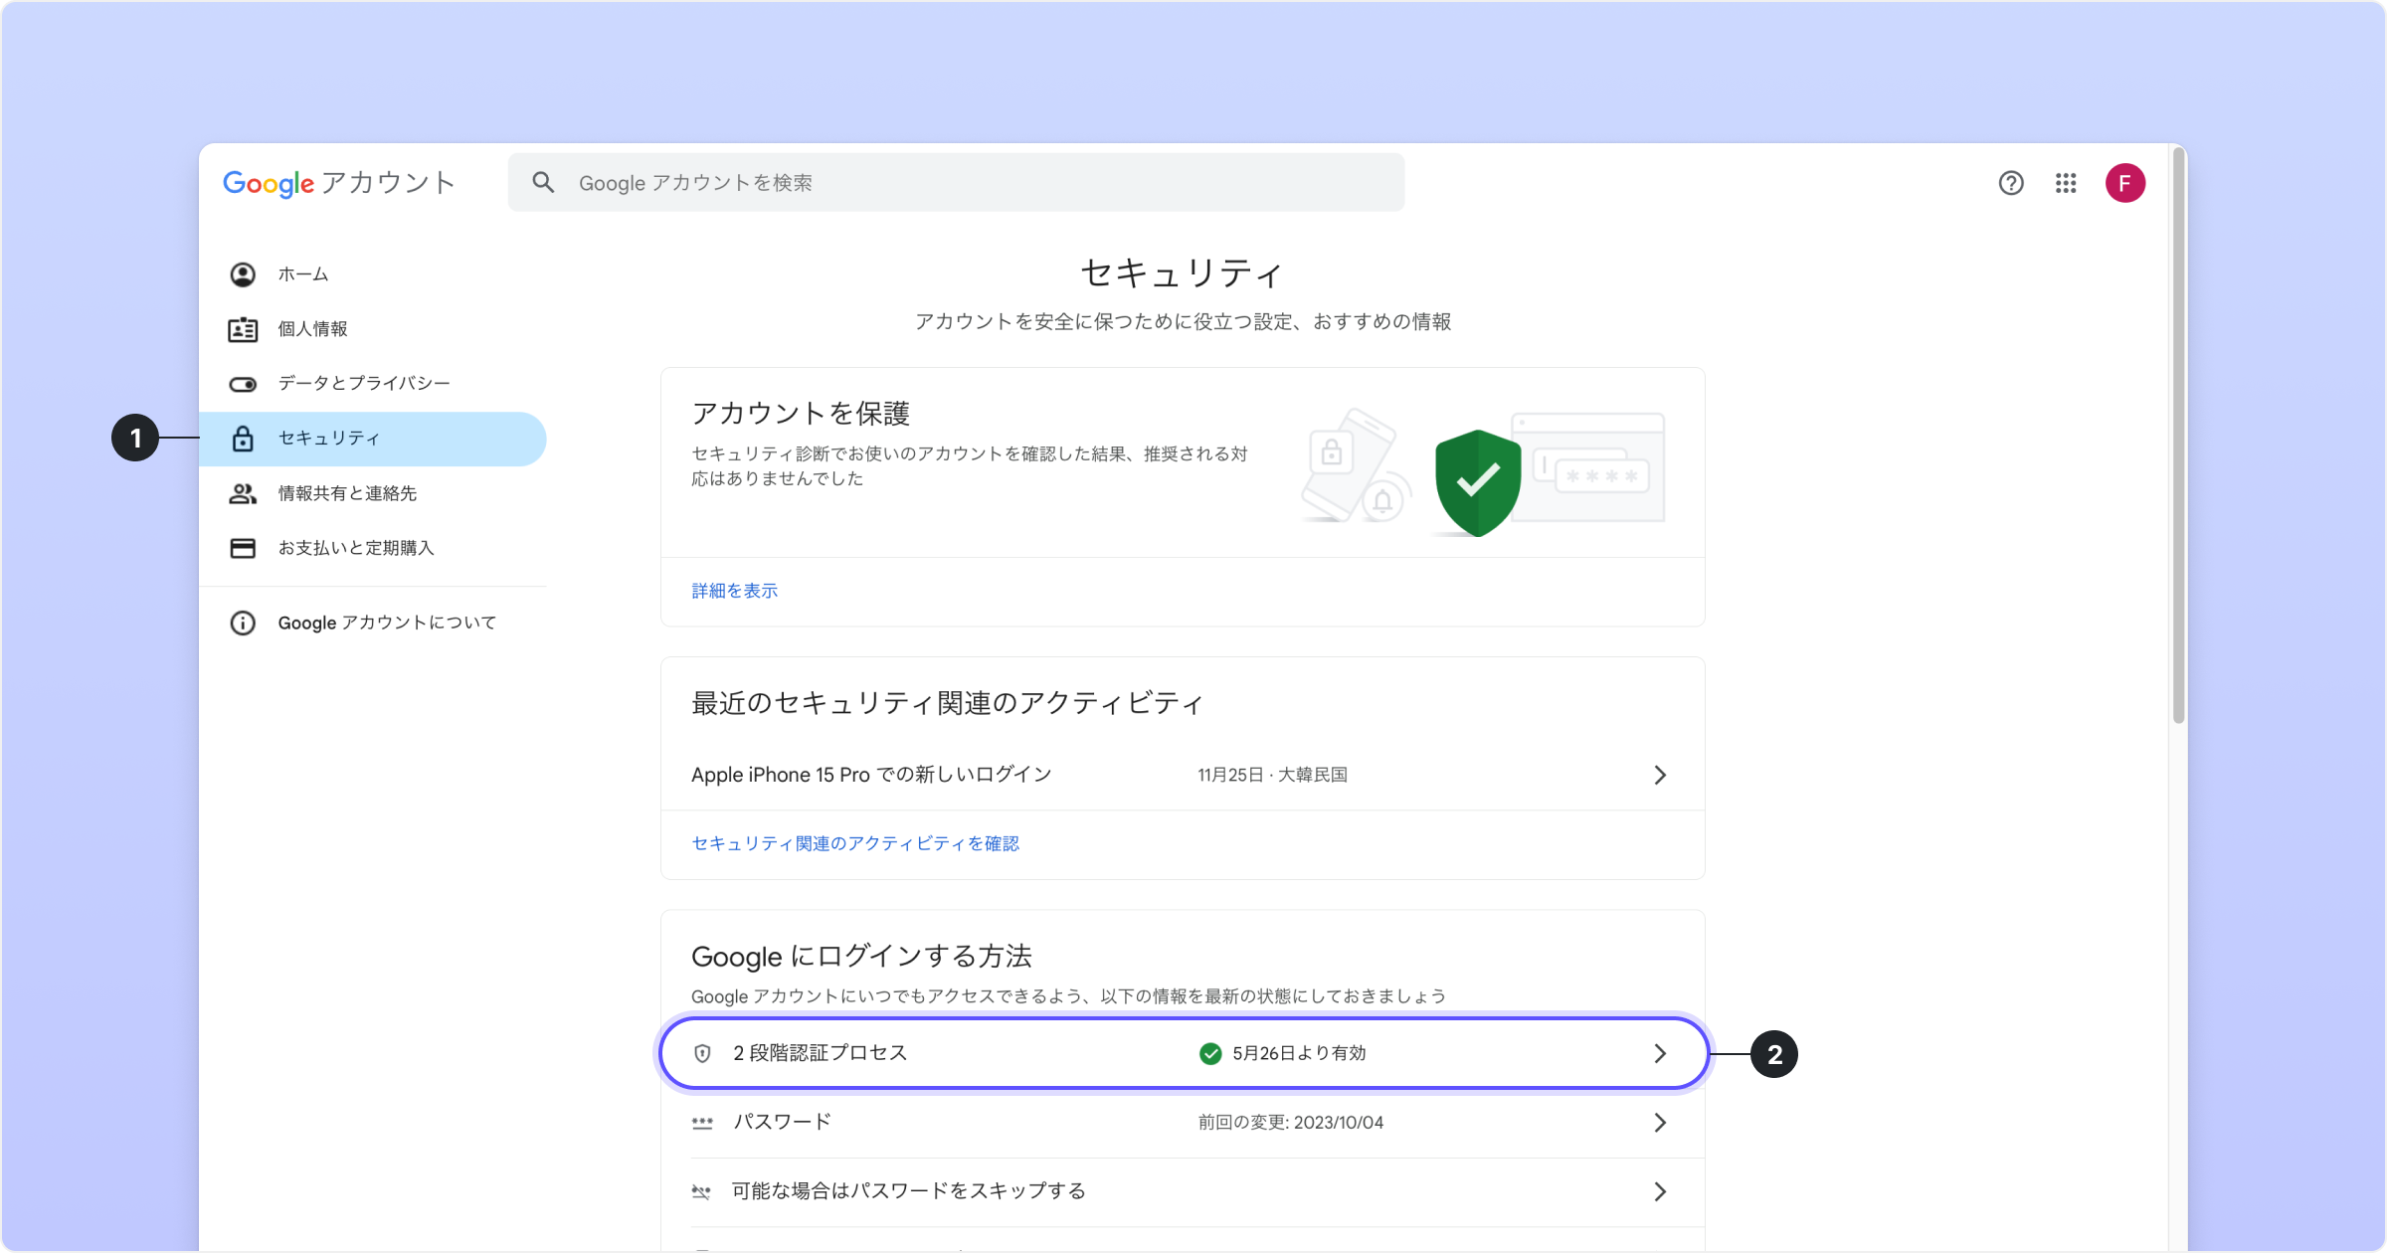Click the help question mark icon
The image size is (2387, 1253).
tap(2010, 183)
